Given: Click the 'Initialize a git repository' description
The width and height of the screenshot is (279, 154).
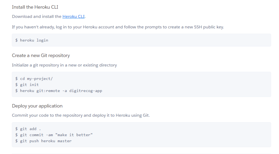Looking at the screenshot, I should tap(64, 65).
